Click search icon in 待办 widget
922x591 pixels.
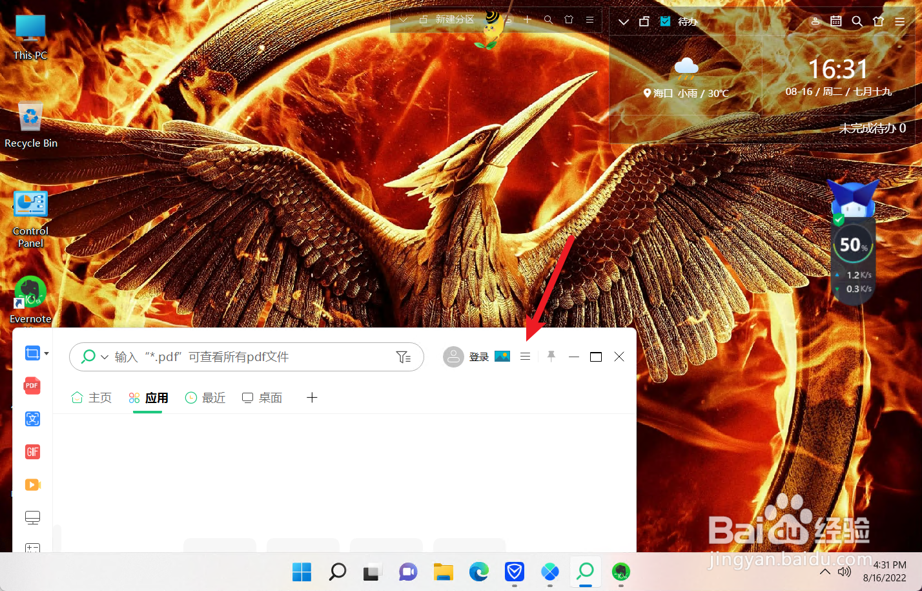coord(857,21)
